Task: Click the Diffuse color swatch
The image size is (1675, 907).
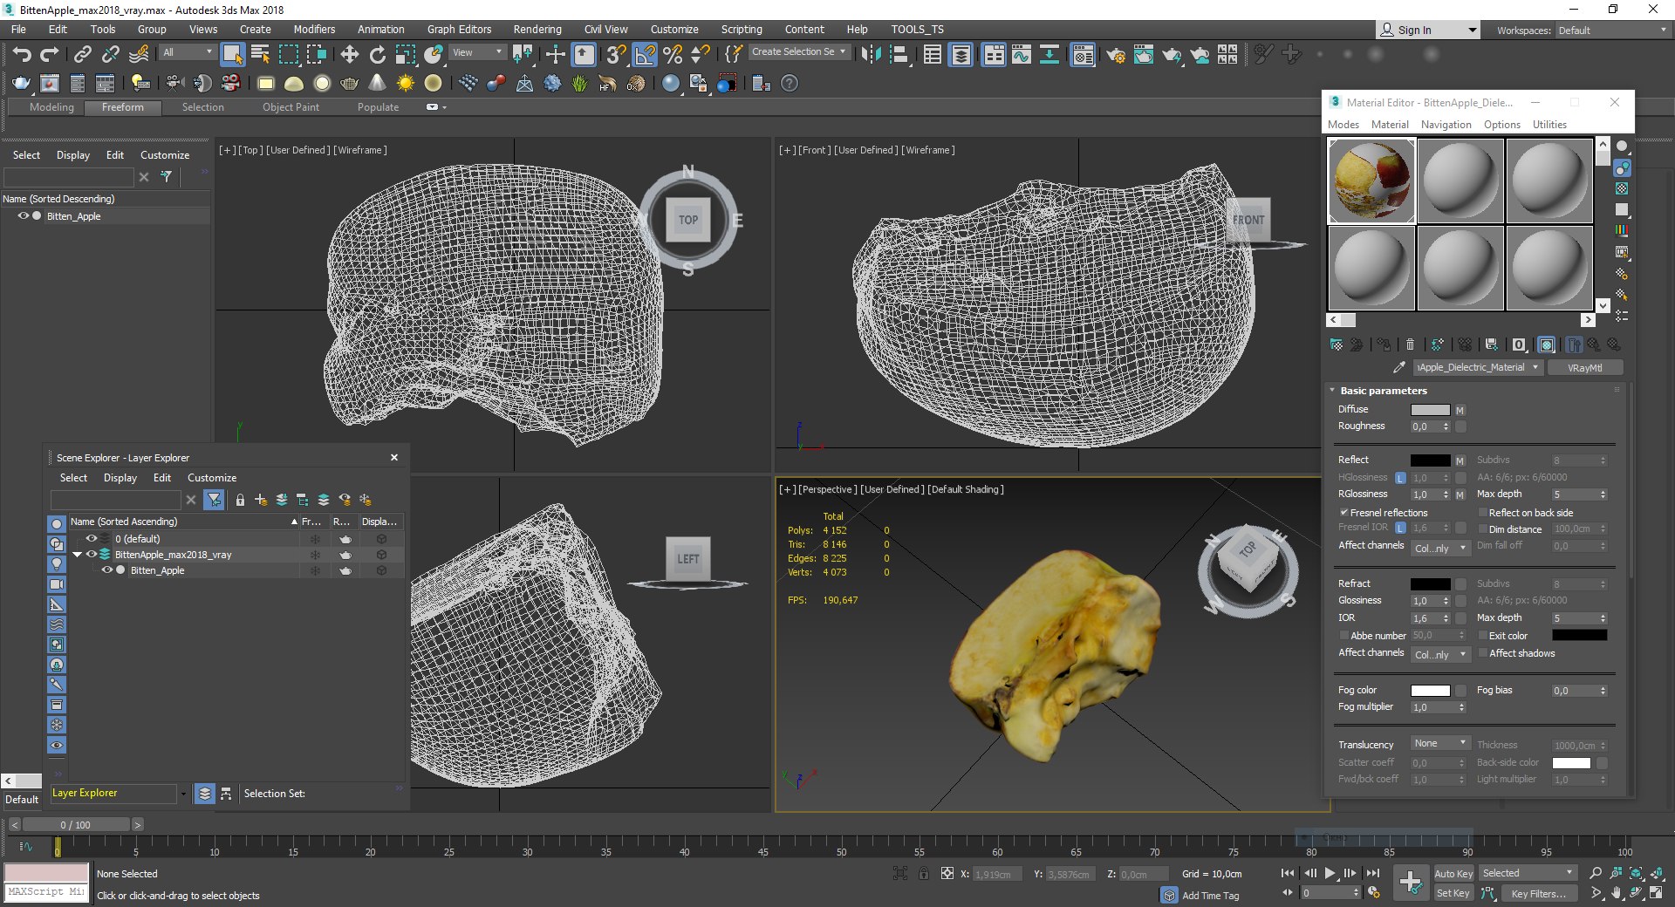Action: 1431,410
